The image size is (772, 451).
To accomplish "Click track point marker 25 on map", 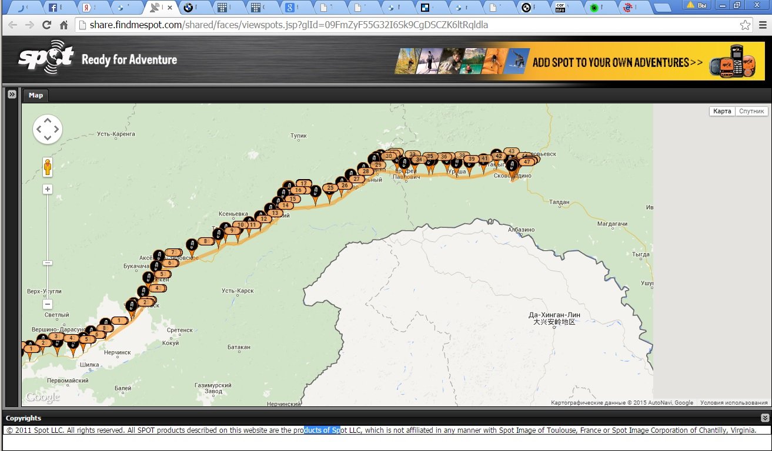I will tap(330, 189).
